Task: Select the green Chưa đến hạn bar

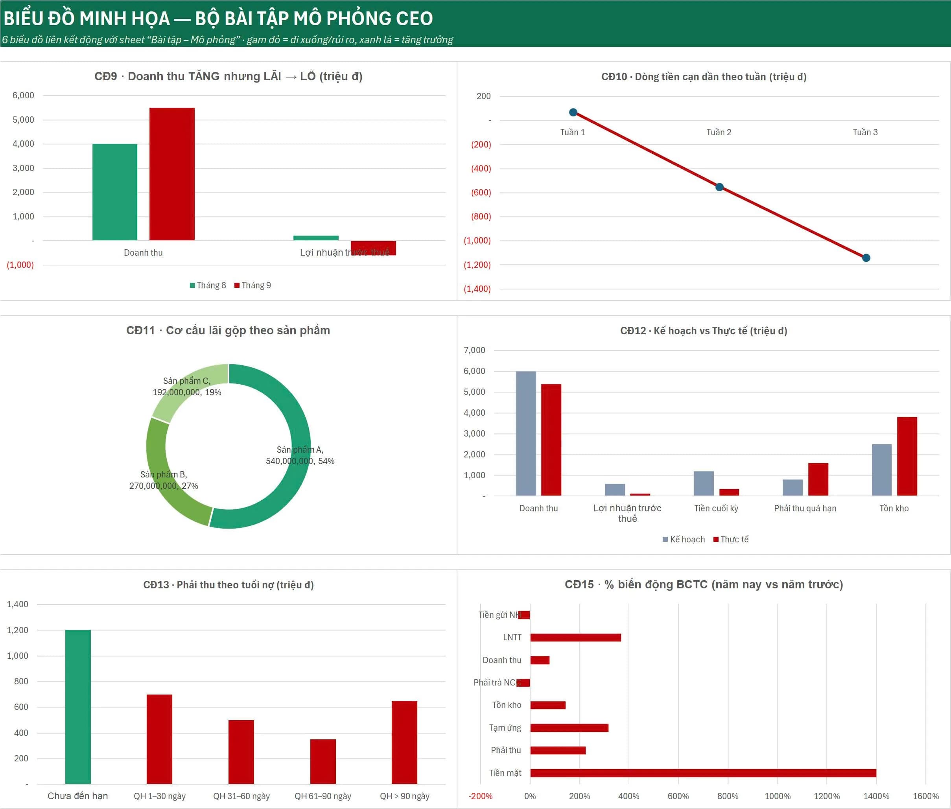Action: pos(78,707)
